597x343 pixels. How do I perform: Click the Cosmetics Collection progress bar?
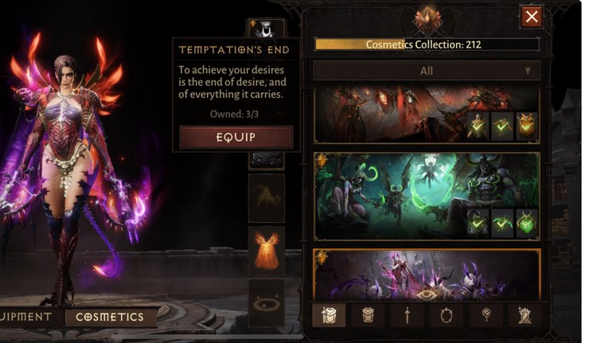427,45
